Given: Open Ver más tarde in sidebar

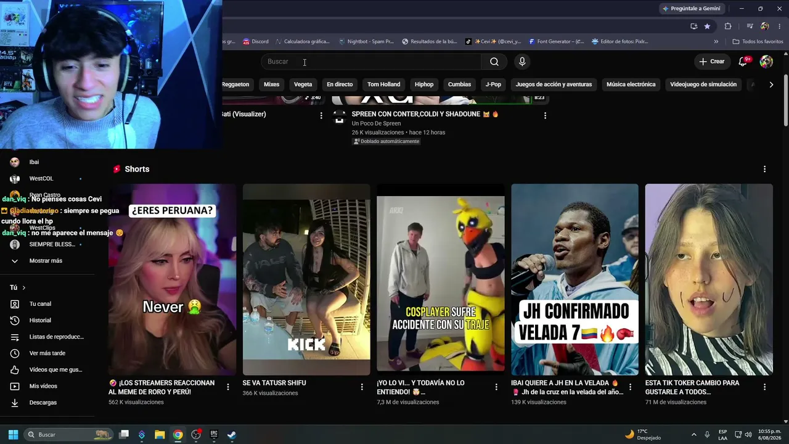Looking at the screenshot, I should pyautogui.click(x=47, y=353).
